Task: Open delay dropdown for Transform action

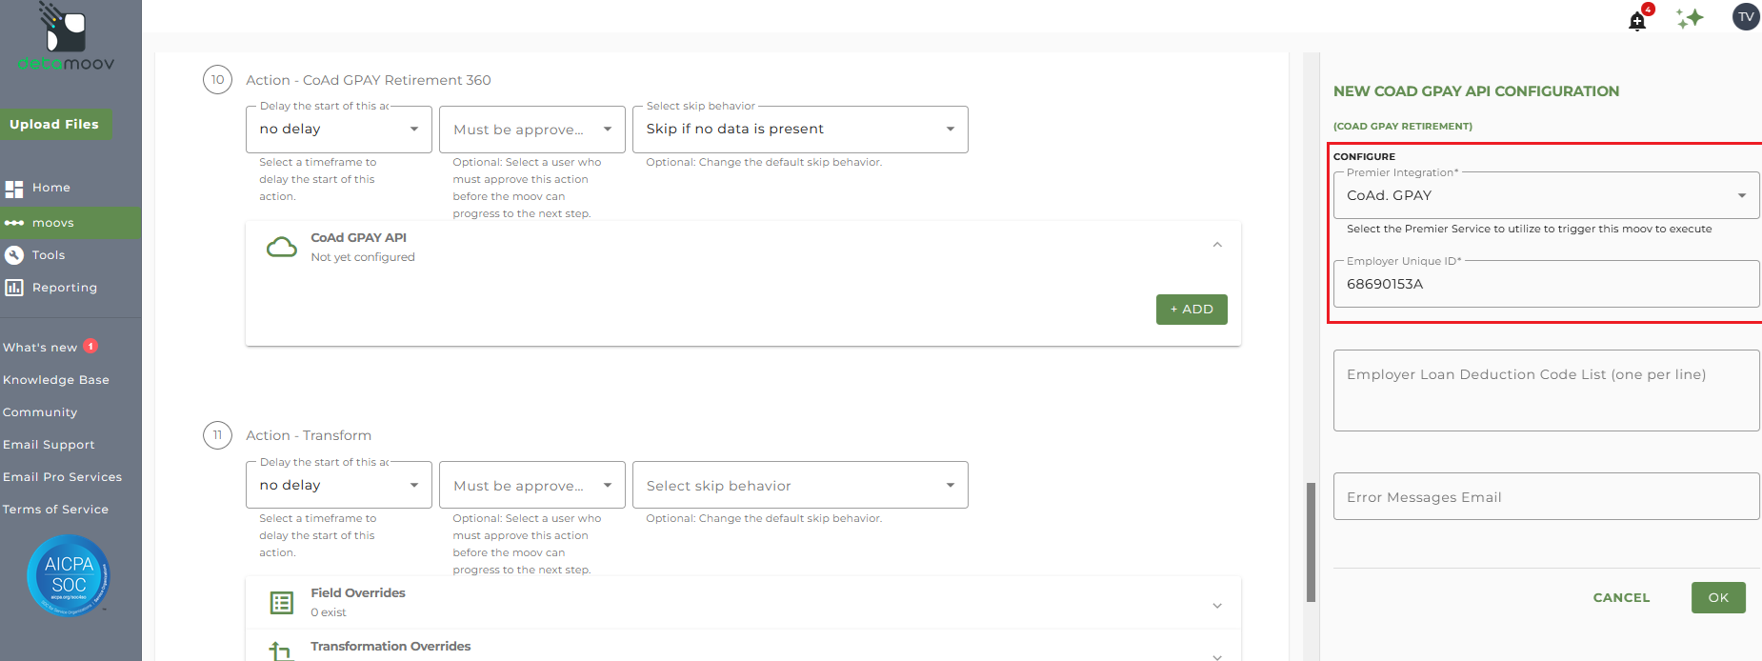Action: (339, 485)
